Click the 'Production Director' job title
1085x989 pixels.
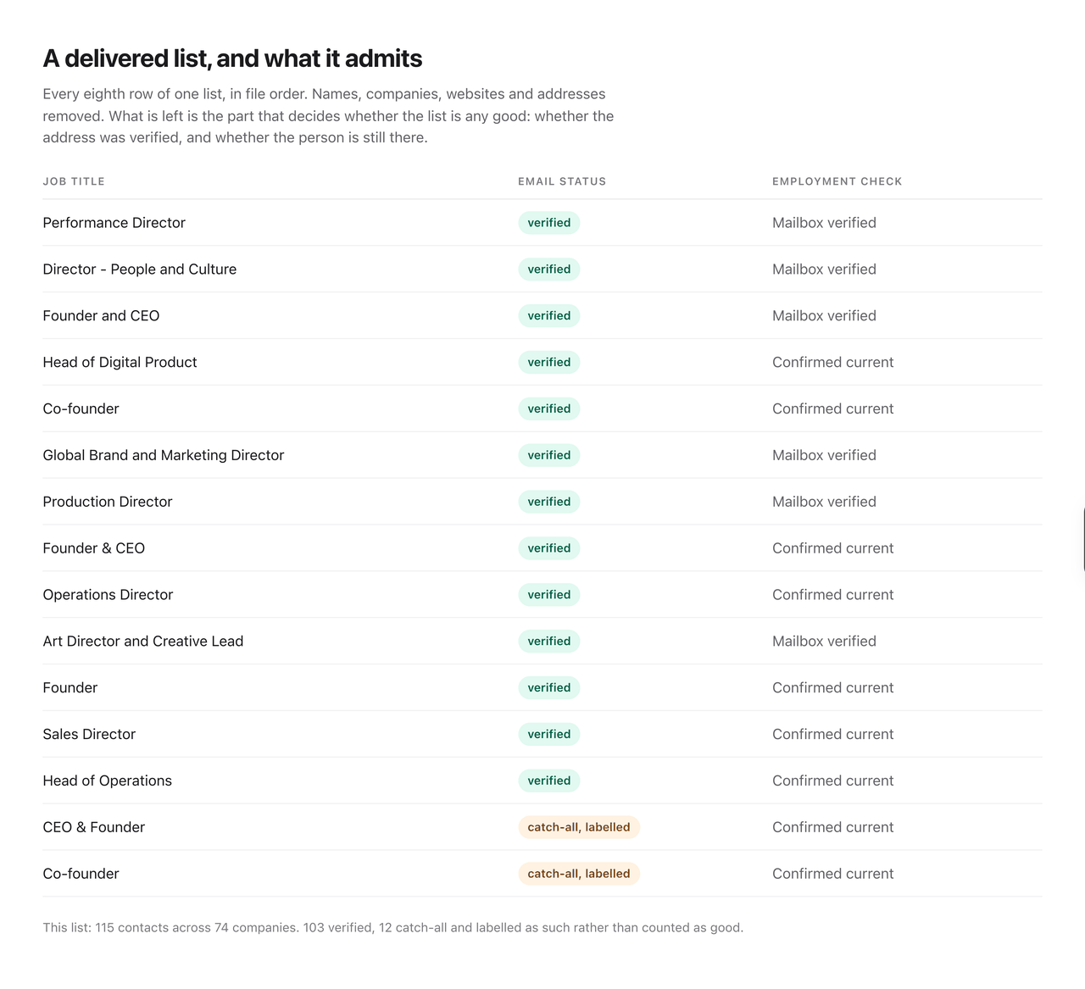[108, 502]
